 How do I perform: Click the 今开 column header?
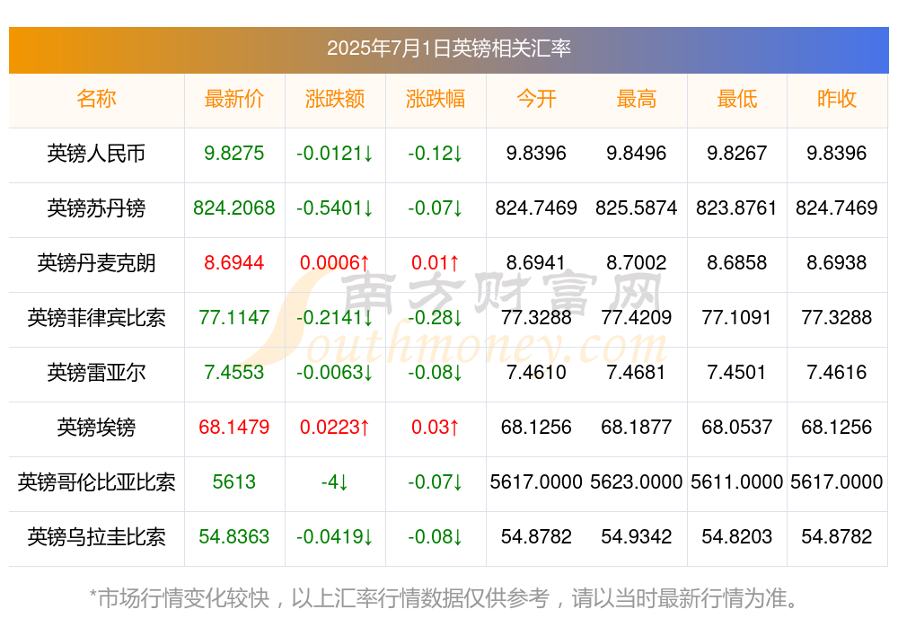pos(536,99)
